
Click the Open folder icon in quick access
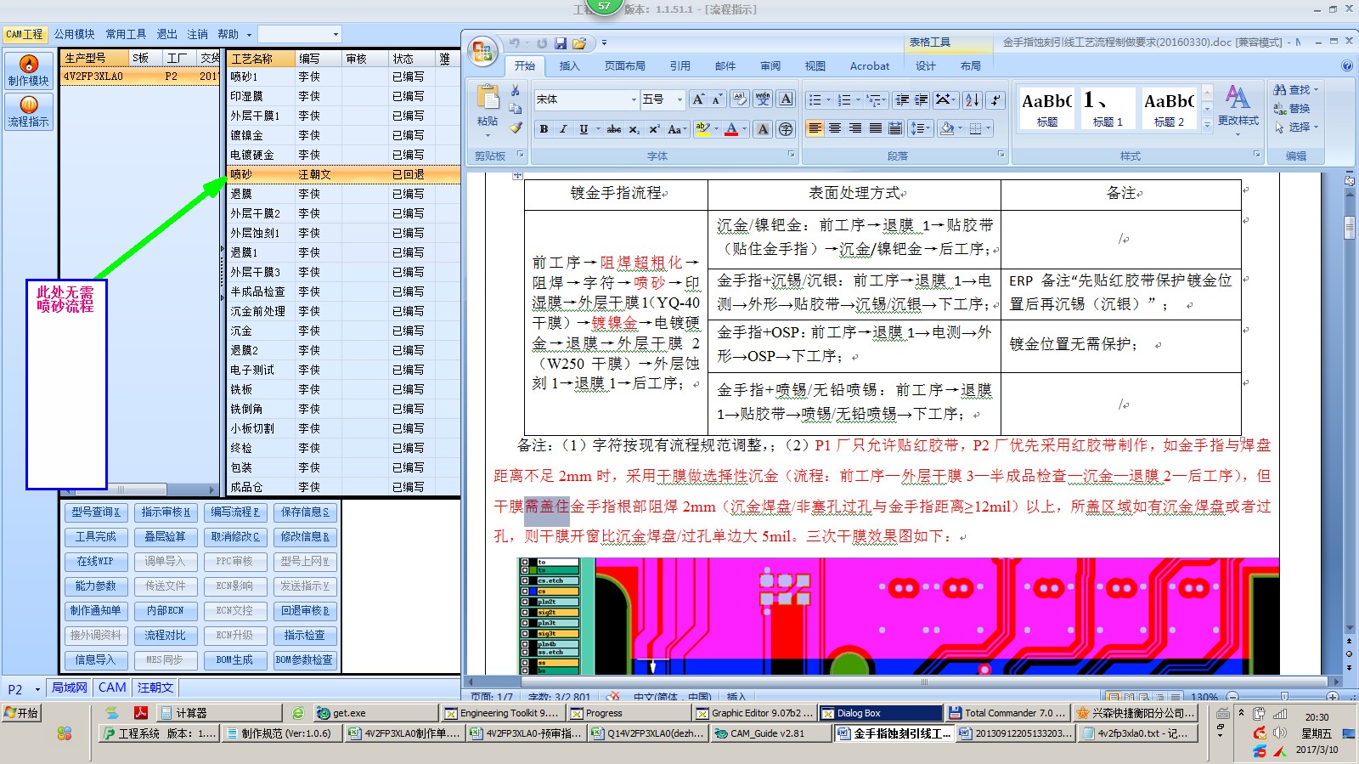[x=579, y=43]
